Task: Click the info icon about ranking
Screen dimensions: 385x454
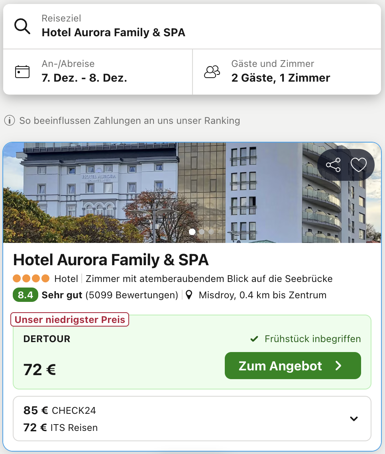Action: [10, 120]
